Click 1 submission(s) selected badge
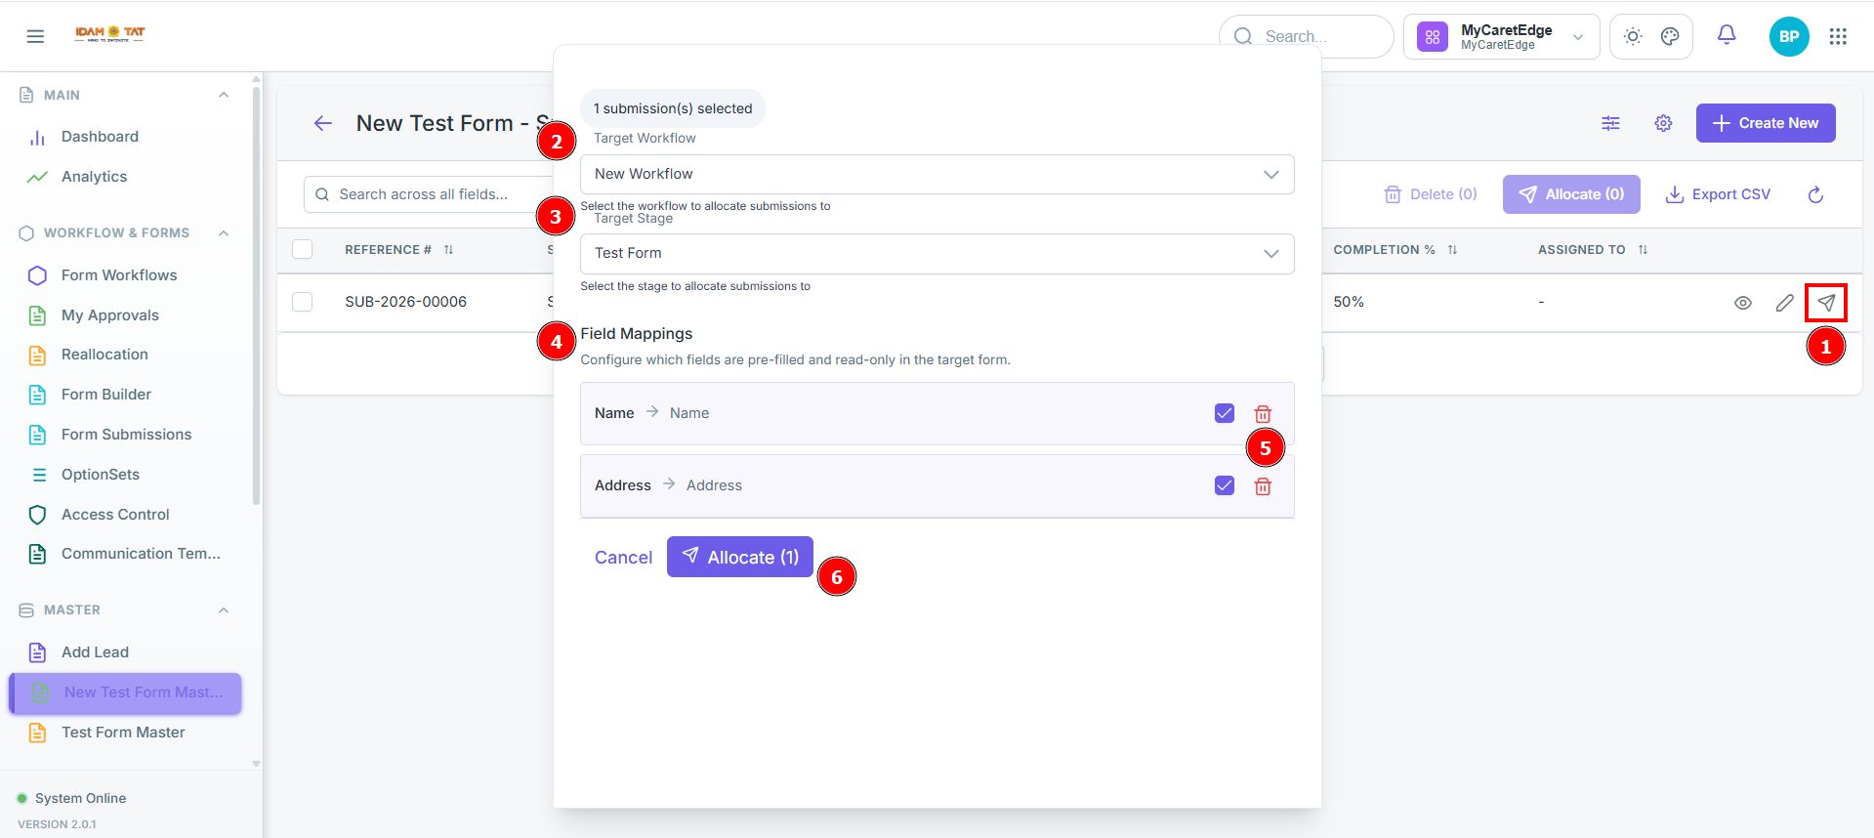Image resolution: width=1874 pixels, height=838 pixels. coord(673,108)
